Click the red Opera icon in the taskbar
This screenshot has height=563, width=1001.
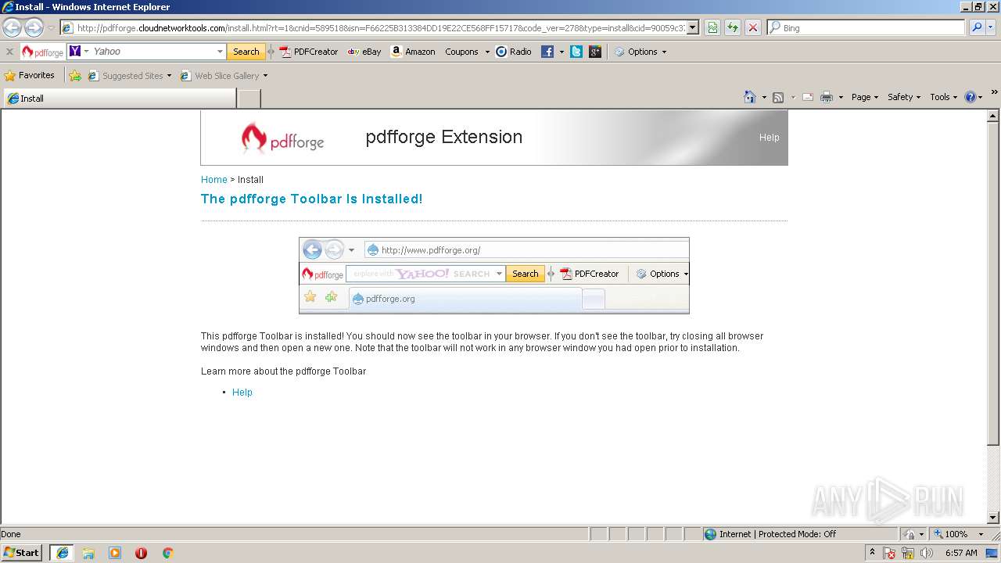click(141, 553)
